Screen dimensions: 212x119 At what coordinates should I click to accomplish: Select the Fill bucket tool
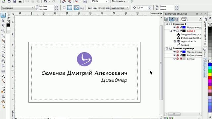(x=3, y=101)
